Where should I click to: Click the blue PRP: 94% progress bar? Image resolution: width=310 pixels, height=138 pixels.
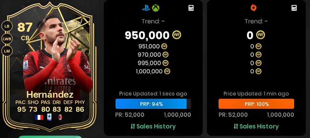click(x=153, y=104)
